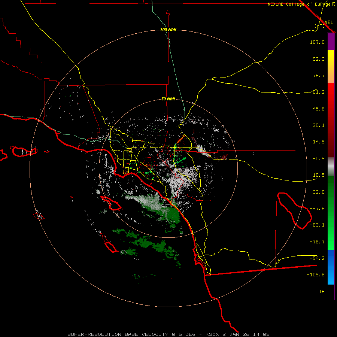The height and width of the screenshot is (337, 337).
Task: Pick the gray segment of the velocity color bar
Action: [331, 167]
